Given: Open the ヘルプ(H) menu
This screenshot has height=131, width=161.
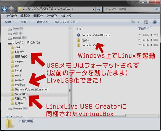Looking at the screenshot, I should tap(66, 16).
